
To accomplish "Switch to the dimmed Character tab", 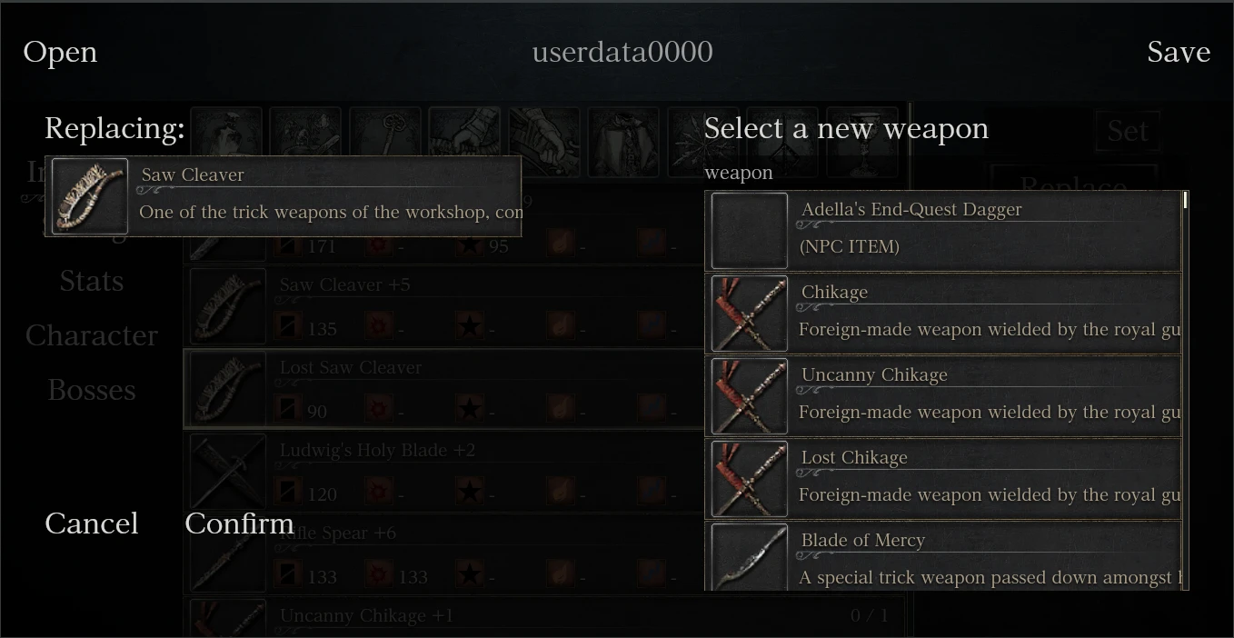I will [x=92, y=335].
